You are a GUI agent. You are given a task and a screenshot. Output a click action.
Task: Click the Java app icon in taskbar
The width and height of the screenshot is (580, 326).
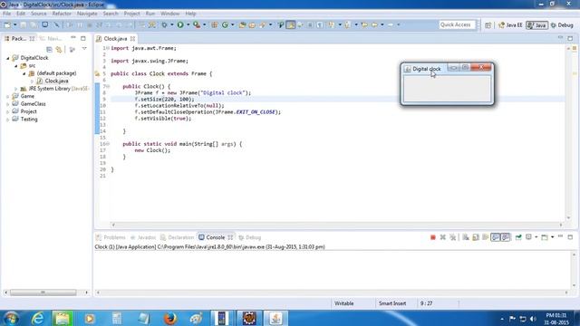click(x=275, y=318)
